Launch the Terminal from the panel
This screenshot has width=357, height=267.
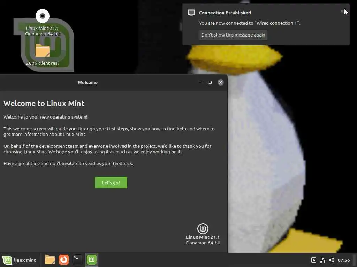tap(77, 260)
